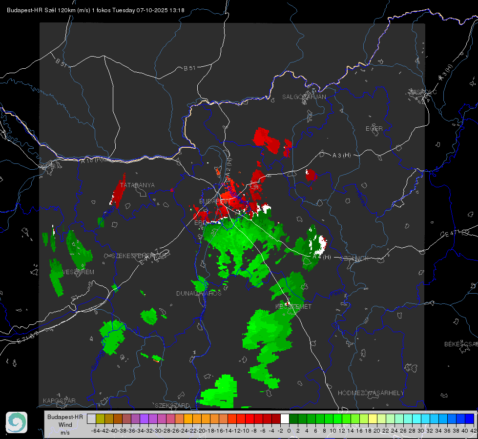This screenshot has width=478, height=439.
Task: Click the A 4 (H) road label
Action: [x=322, y=257]
